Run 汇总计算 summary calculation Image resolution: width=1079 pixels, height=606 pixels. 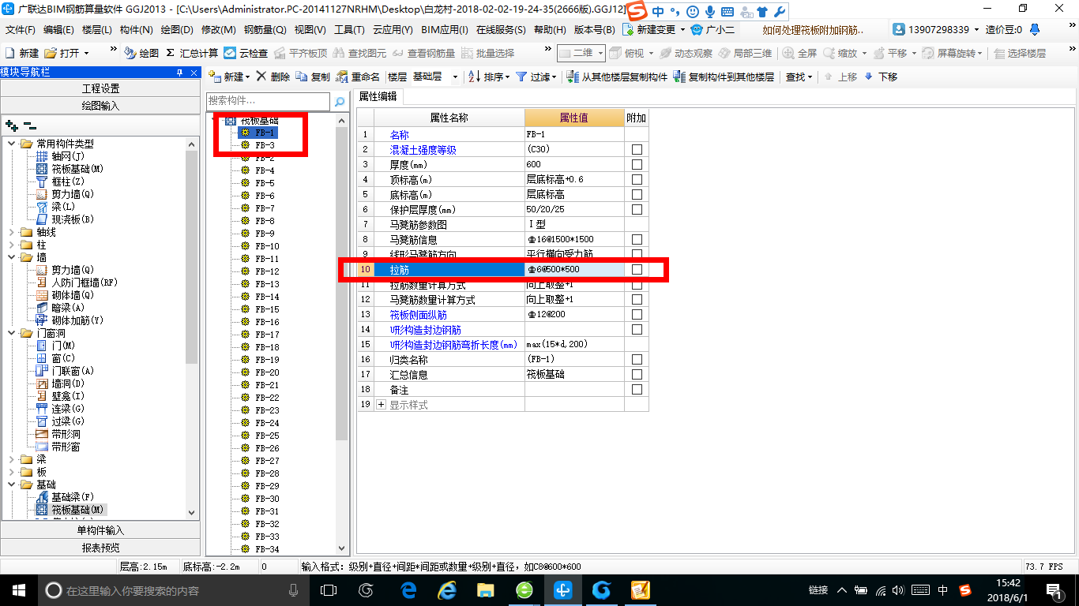192,53
